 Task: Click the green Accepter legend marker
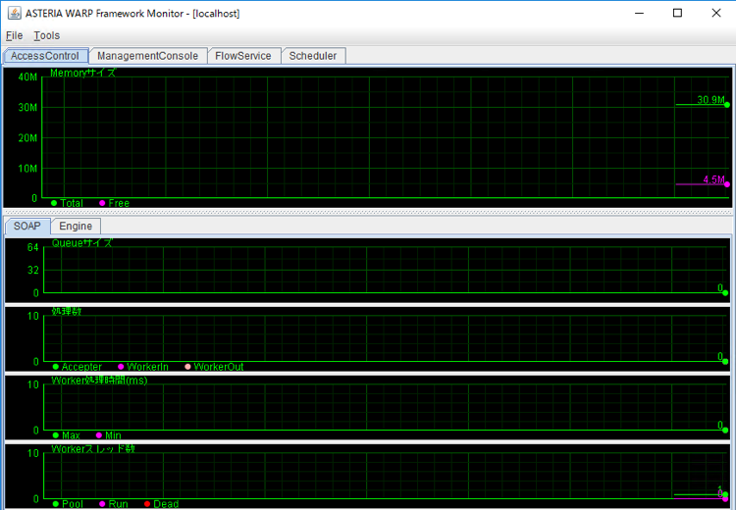[56, 367]
